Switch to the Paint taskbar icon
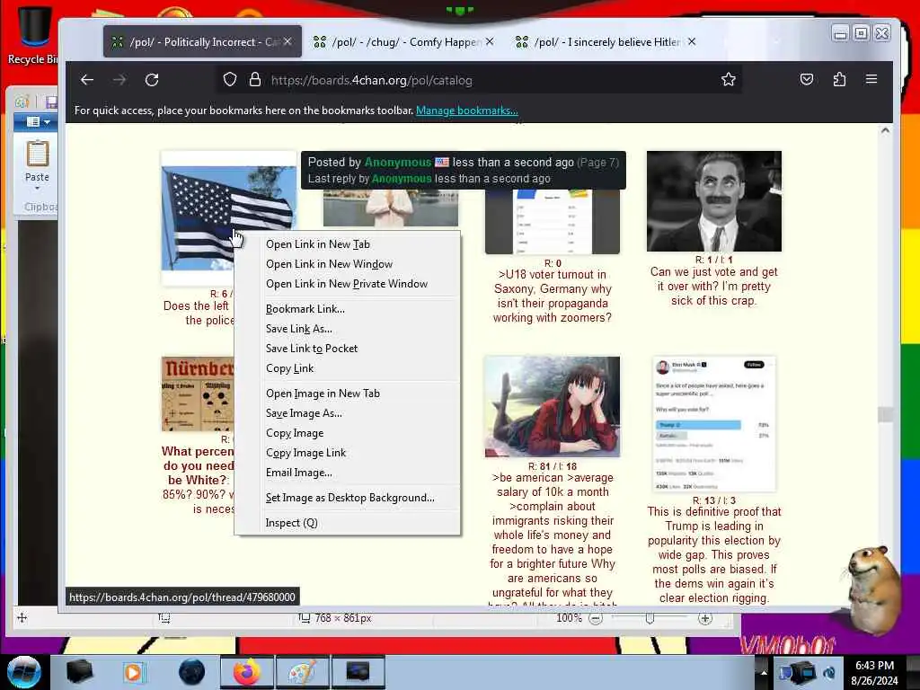 coord(302,672)
